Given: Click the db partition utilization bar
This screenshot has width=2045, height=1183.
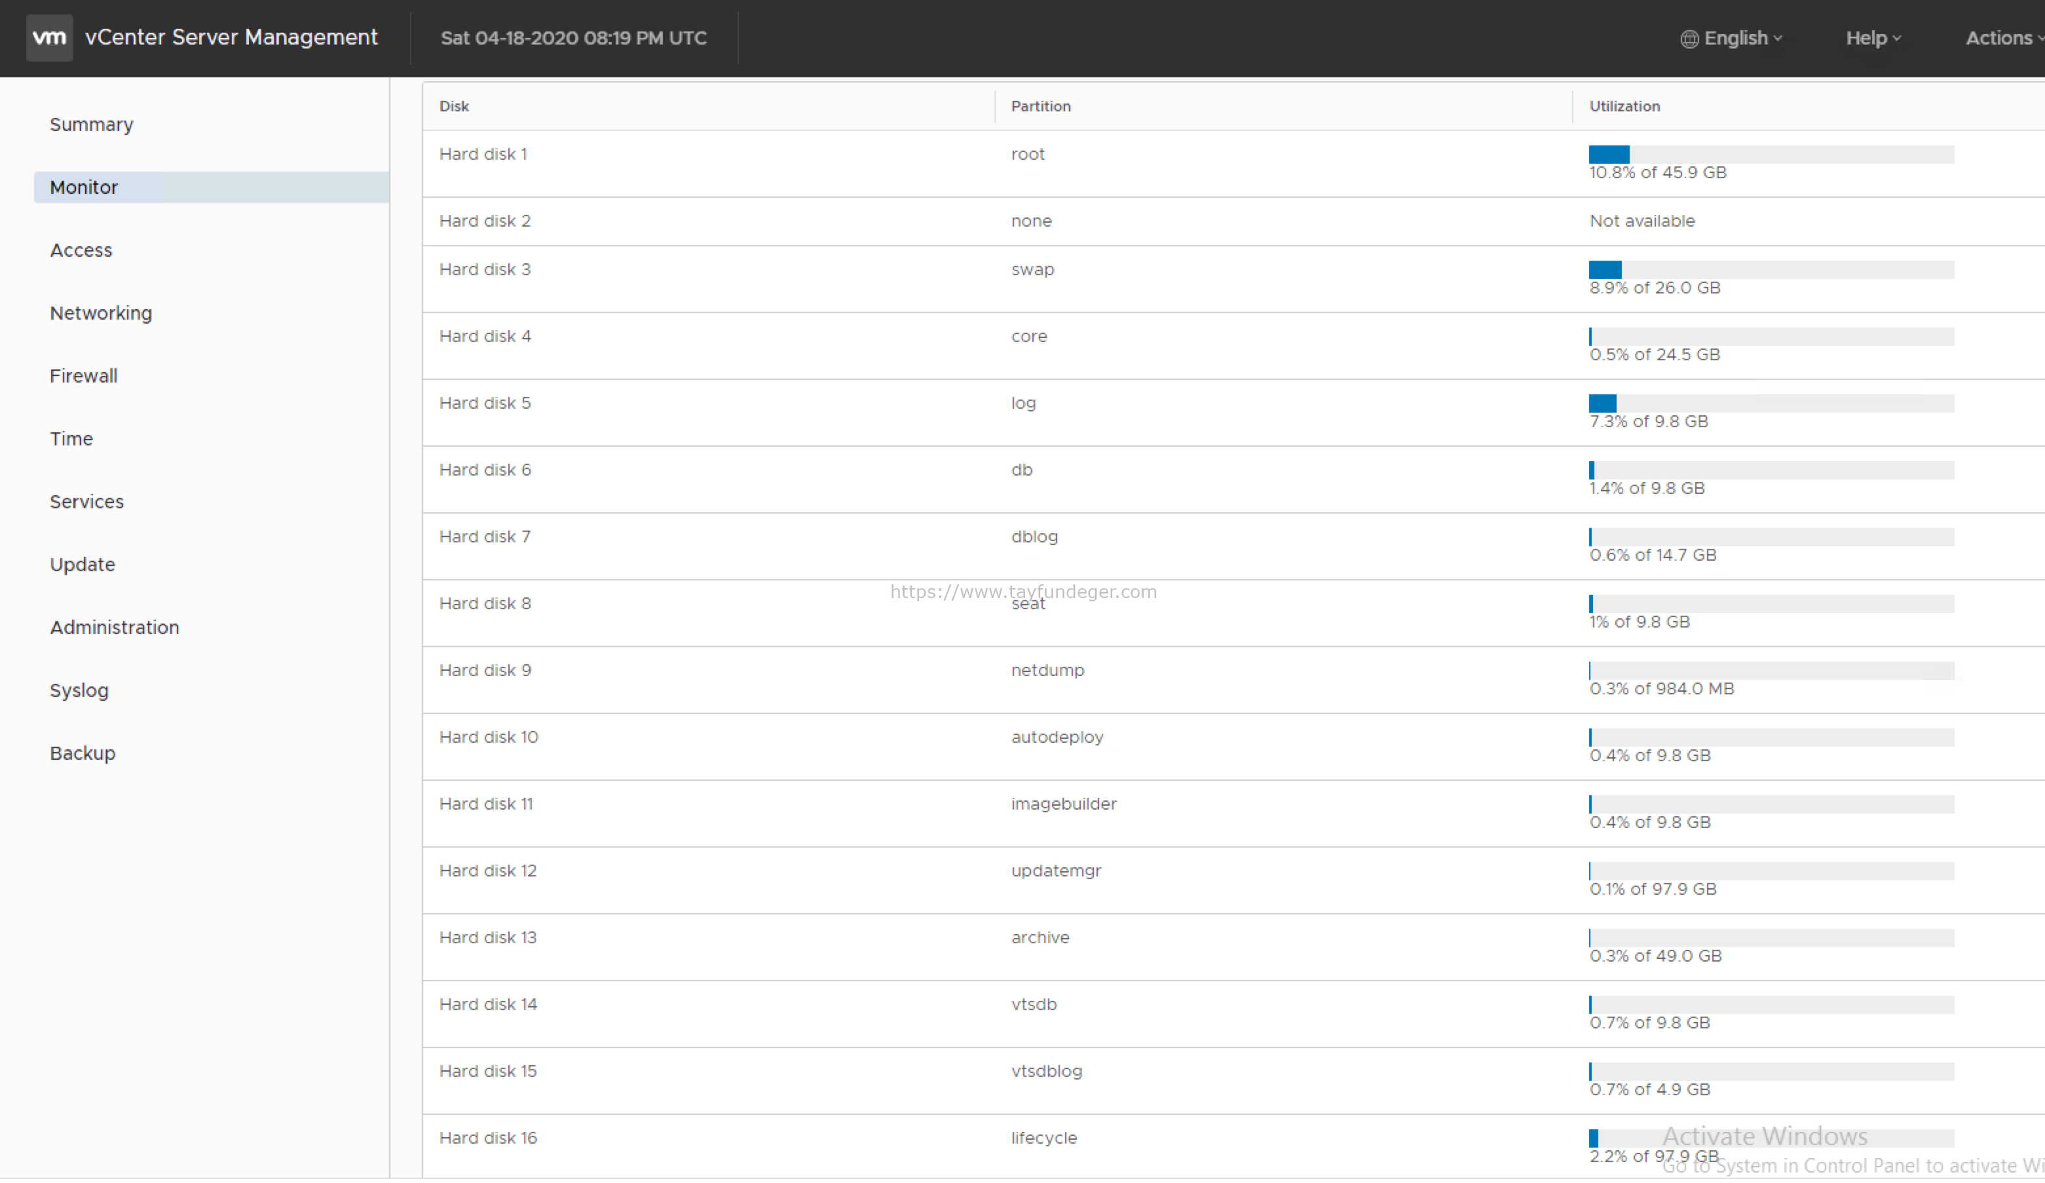Looking at the screenshot, I should (x=1771, y=470).
